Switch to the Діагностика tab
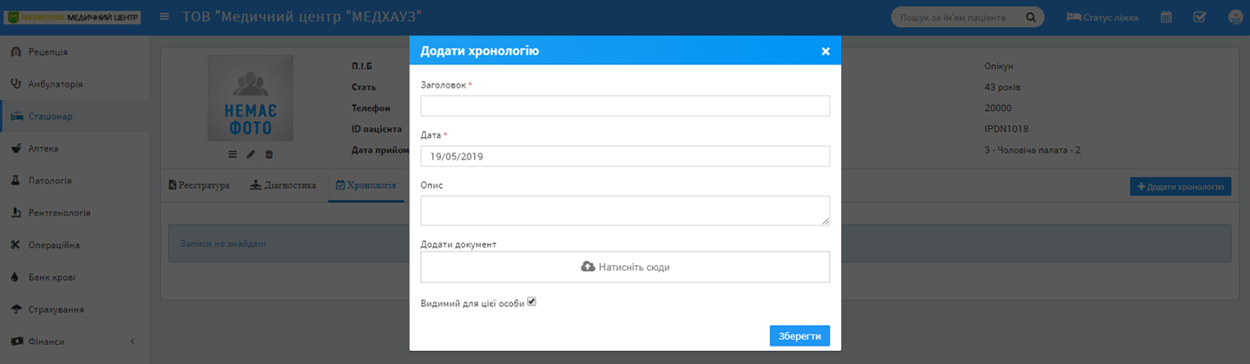 pyautogui.click(x=282, y=185)
